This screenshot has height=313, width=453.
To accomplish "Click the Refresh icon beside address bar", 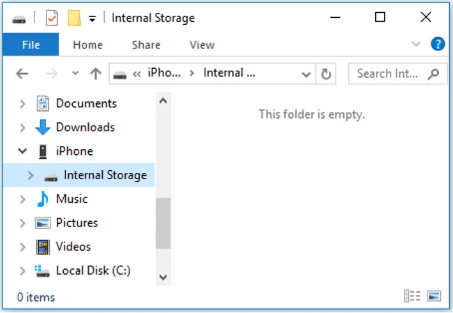I will click(326, 74).
